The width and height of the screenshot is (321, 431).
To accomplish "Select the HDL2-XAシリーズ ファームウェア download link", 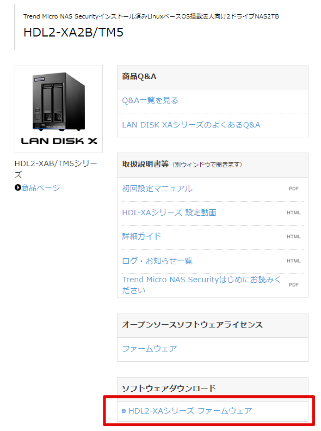I will (x=190, y=411).
